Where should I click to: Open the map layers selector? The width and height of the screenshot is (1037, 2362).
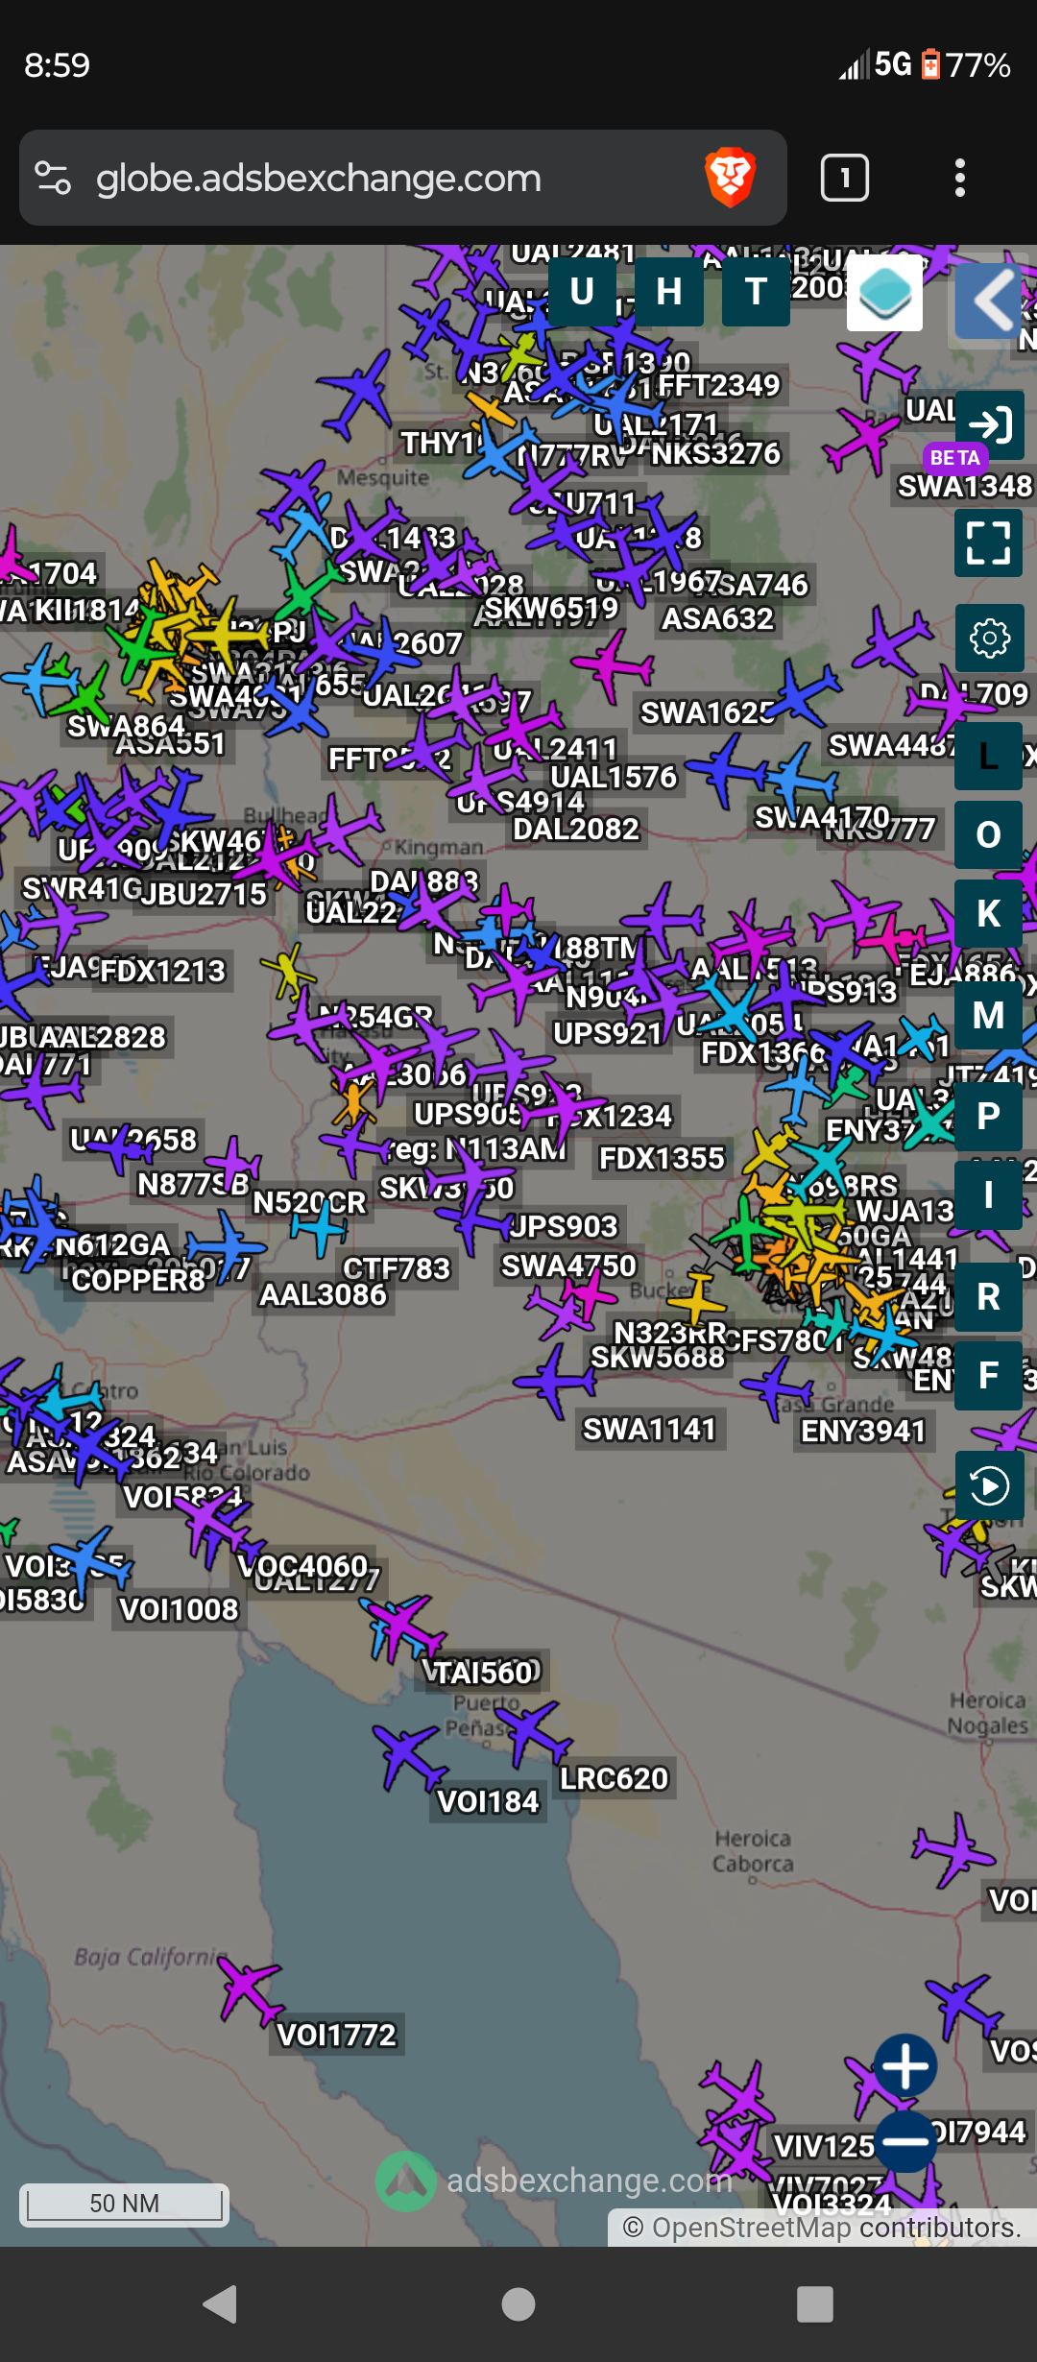pyautogui.click(x=885, y=294)
